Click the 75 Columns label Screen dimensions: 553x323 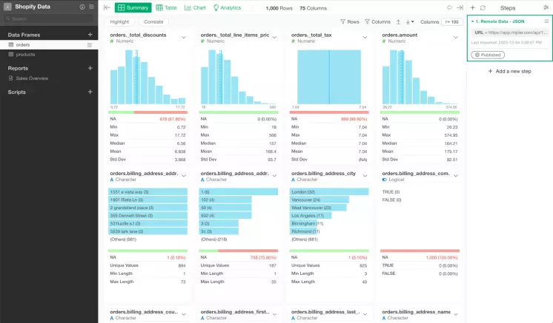tap(313, 8)
